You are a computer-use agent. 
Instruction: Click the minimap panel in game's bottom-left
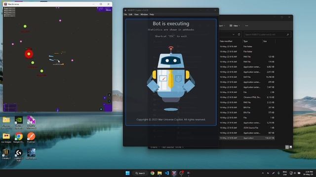(x=10, y=107)
